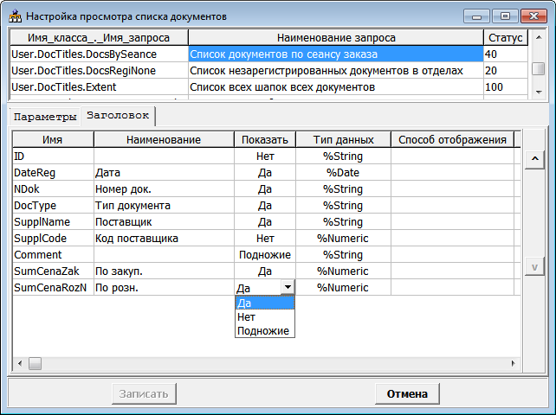This screenshot has height=415, width=556.
Task: Select 'Да' in the dropdown list
Action: tap(264, 303)
